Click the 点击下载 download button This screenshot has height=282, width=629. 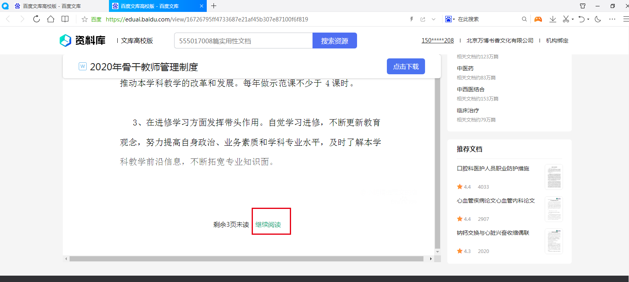click(406, 66)
